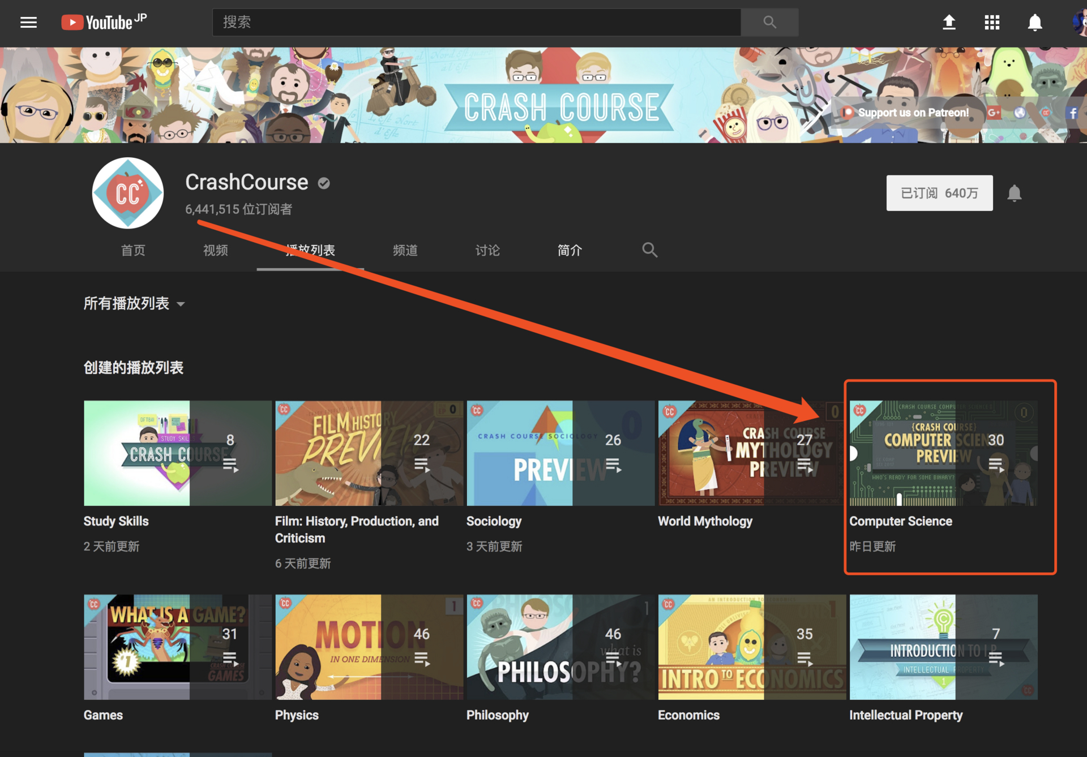1087x757 pixels.
Task: Click the 3 天前更新 text under Sociology
Action: pyautogui.click(x=494, y=547)
